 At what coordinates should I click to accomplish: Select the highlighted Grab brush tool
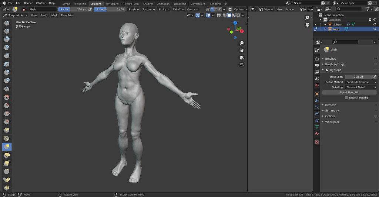7,146
